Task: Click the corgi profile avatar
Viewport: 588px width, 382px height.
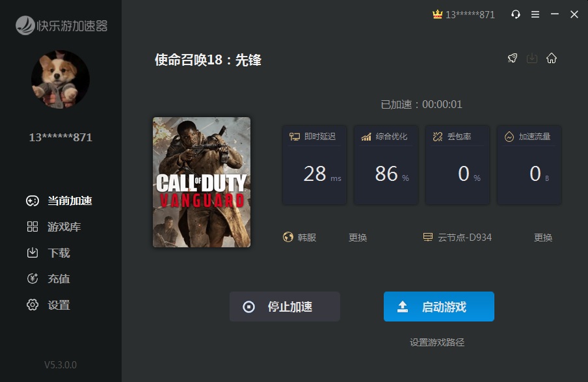Action: pos(60,79)
